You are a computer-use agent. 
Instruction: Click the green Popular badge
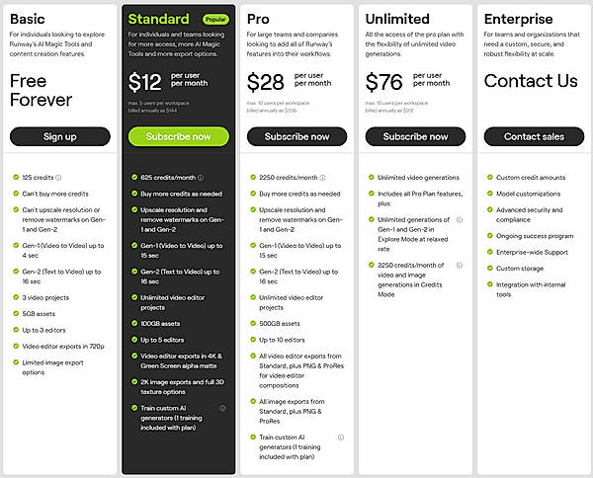tap(215, 19)
